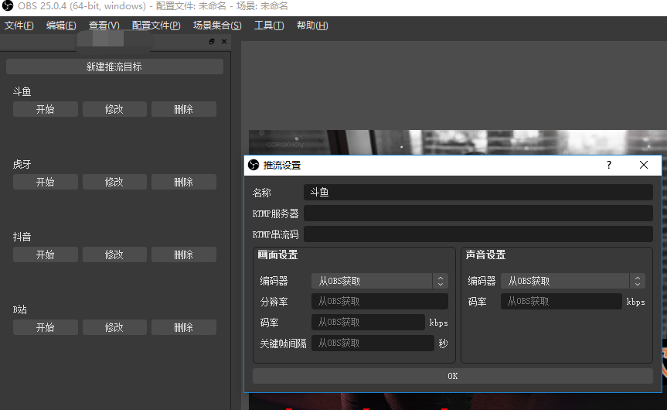Click 删除 for the 斗鱼 target
This screenshot has height=410, width=667.
click(184, 109)
